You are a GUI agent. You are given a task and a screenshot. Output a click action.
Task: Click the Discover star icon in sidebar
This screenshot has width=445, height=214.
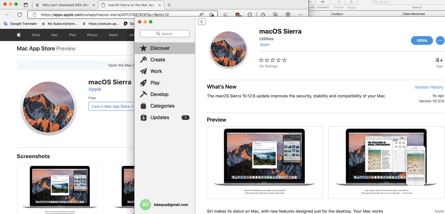pos(144,48)
